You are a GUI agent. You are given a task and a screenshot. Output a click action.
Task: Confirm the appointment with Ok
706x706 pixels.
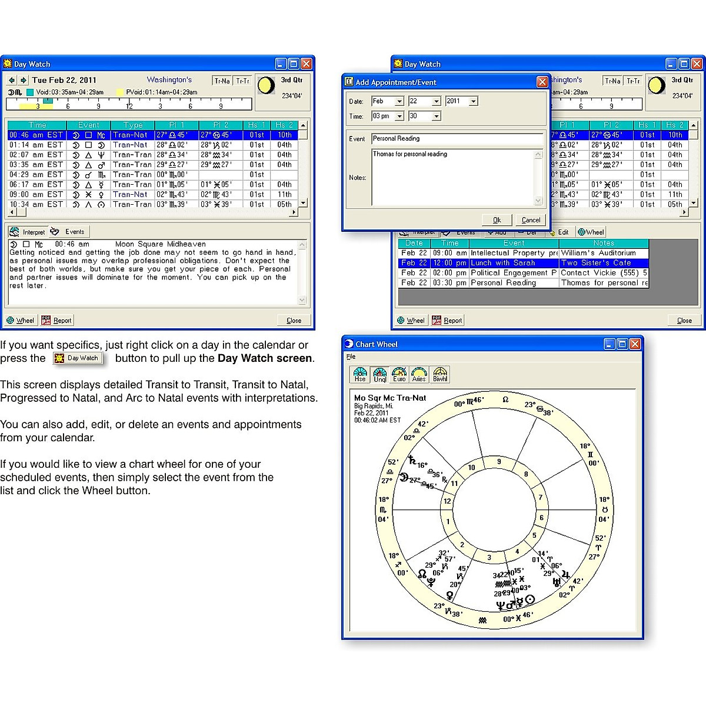pyautogui.click(x=497, y=219)
